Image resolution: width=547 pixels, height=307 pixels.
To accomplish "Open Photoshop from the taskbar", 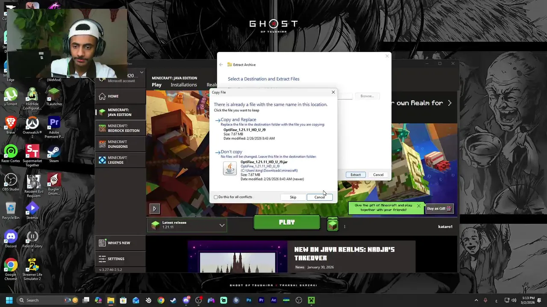I will click(249, 300).
